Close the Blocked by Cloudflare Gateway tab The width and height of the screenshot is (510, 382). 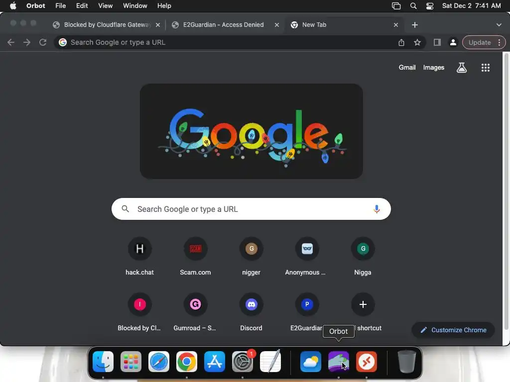[x=158, y=25]
